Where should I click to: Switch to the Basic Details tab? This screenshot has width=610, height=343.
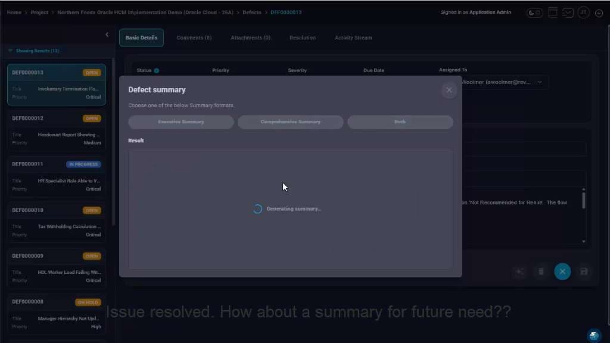pos(142,38)
